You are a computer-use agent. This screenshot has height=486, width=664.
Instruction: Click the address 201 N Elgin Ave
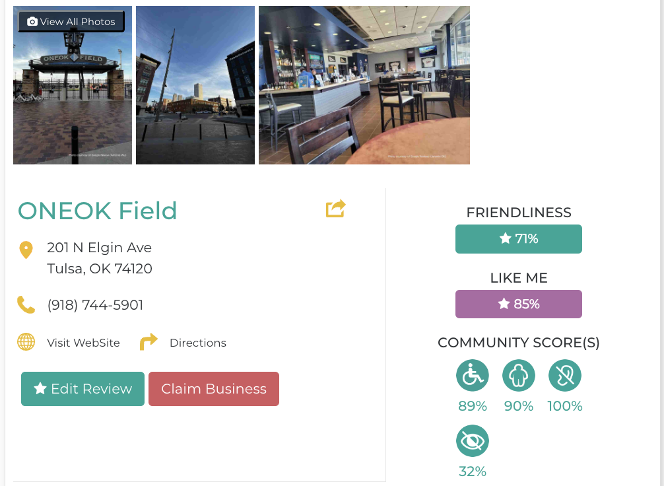tap(99, 248)
